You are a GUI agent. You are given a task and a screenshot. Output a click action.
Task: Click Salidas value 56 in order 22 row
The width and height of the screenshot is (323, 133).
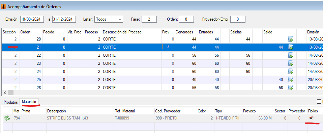[248, 55]
